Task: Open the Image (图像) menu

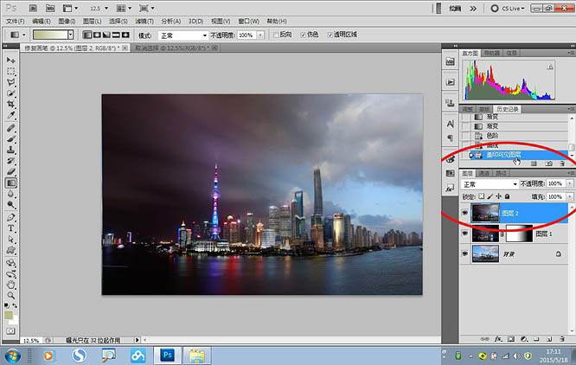Action: click(x=67, y=22)
